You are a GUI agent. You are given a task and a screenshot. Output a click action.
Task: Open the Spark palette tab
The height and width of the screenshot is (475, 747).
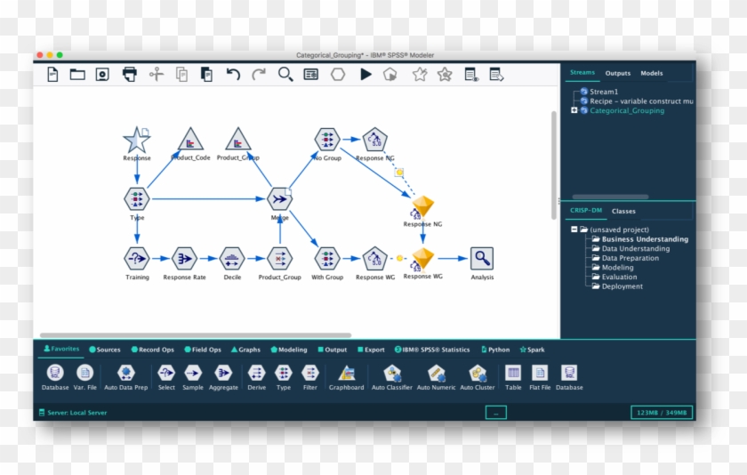click(532, 350)
